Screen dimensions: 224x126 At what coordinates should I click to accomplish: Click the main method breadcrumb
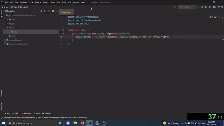point(23,7)
